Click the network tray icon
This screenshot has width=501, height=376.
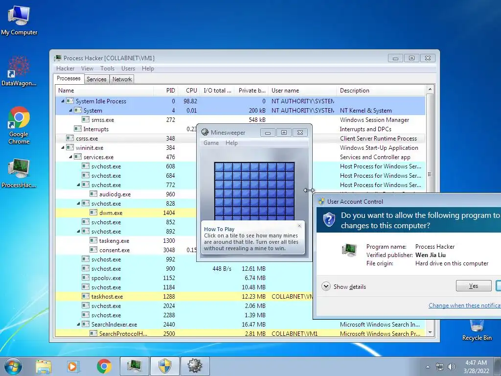pos(440,367)
